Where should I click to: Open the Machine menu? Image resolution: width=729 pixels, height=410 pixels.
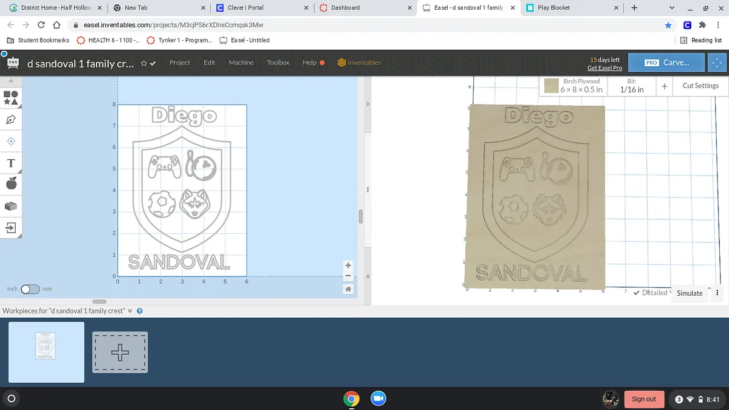pos(241,63)
